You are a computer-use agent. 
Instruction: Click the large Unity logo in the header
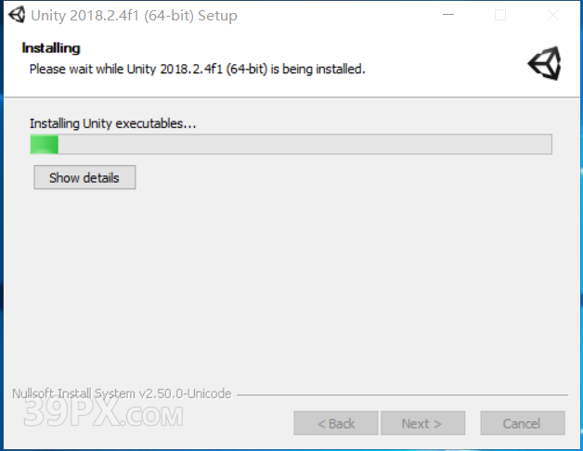(545, 63)
